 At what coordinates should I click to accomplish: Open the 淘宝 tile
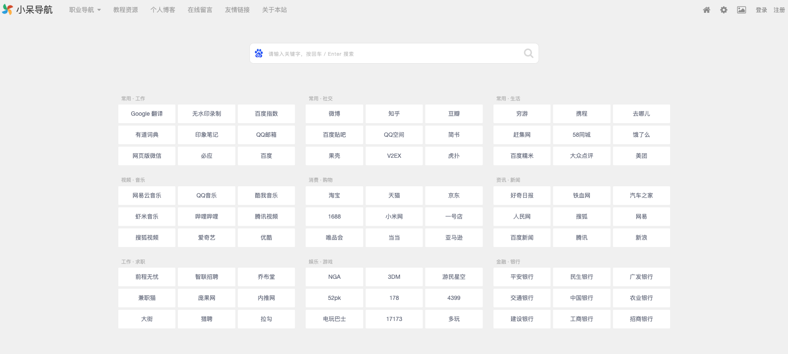tap(334, 195)
